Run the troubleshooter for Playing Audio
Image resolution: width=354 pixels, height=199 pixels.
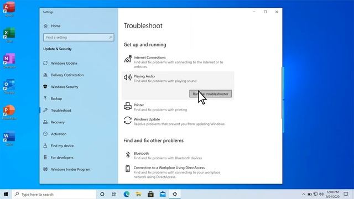pos(210,94)
